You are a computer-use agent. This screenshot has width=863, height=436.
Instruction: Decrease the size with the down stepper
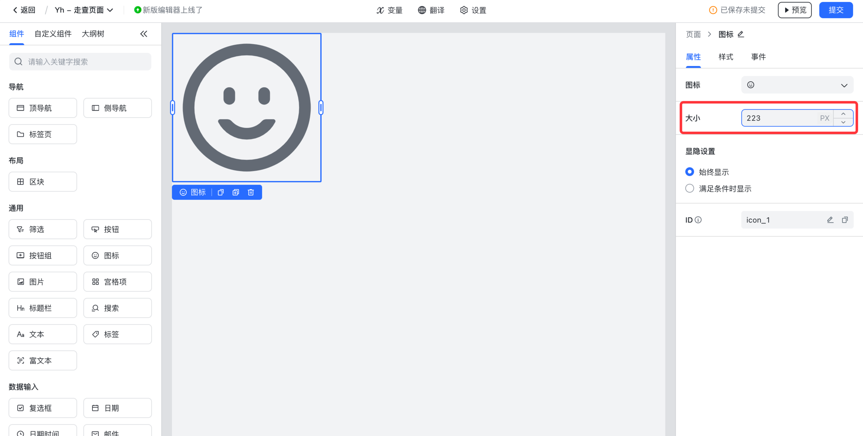(843, 122)
